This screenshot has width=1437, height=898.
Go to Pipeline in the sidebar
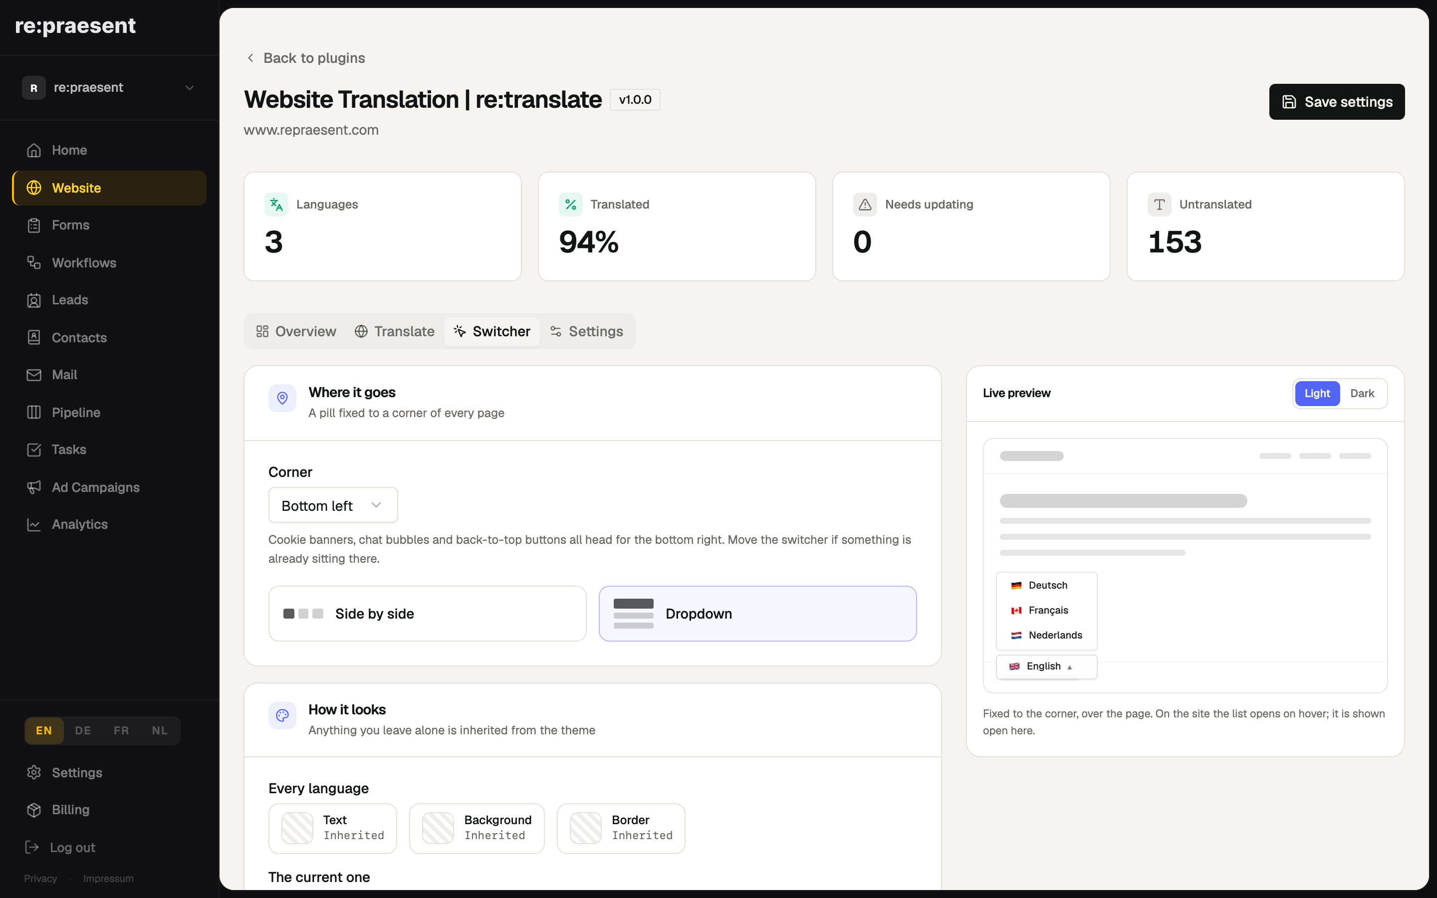tap(109, 412)
